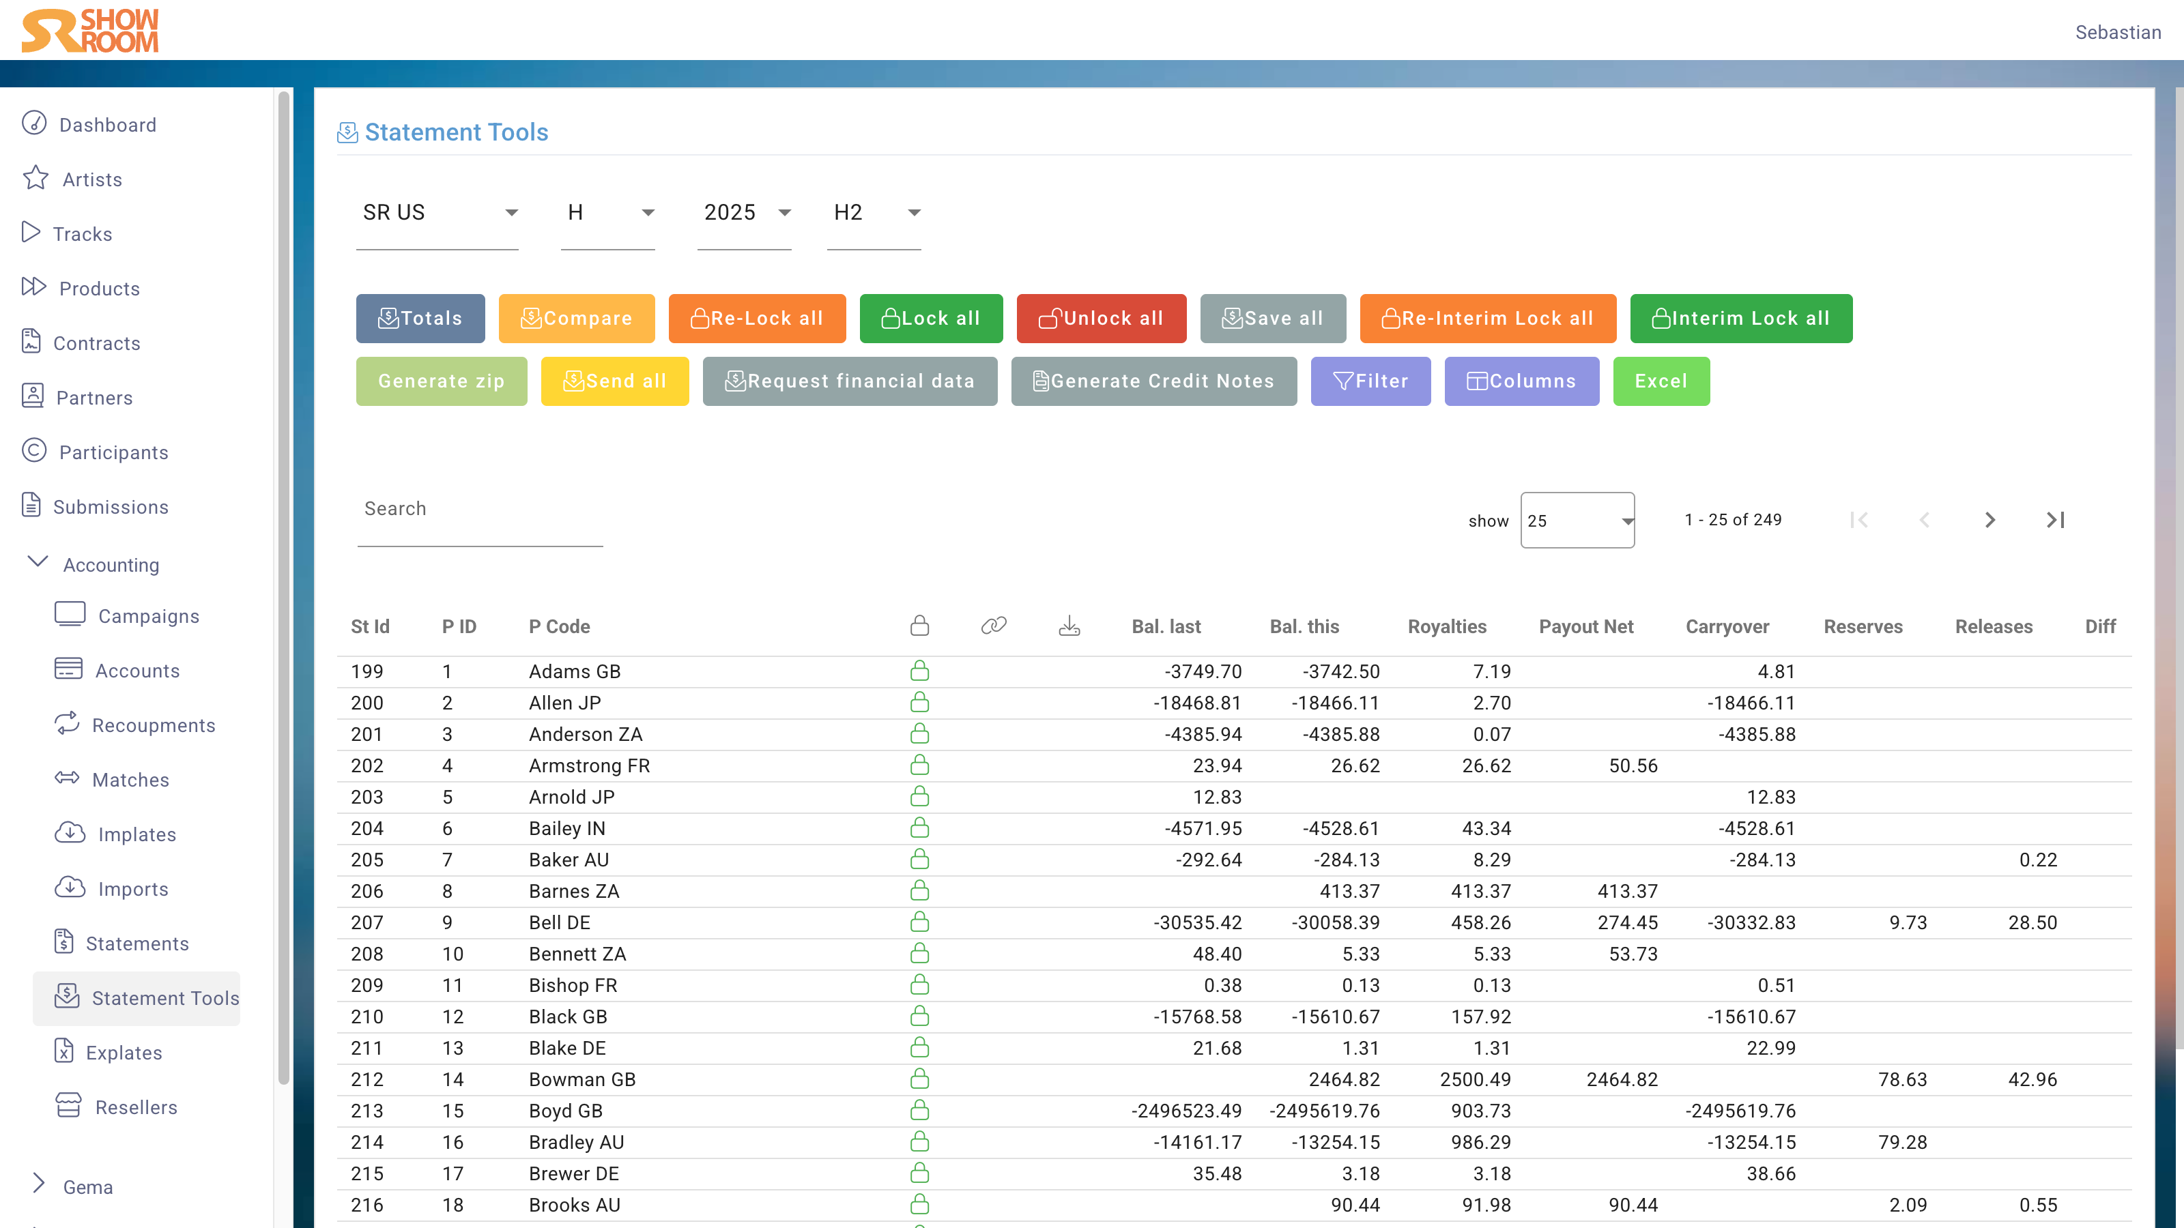Open the 2025 year dropdown
Screen dimensions: 2184x1228
pos(745,213)
